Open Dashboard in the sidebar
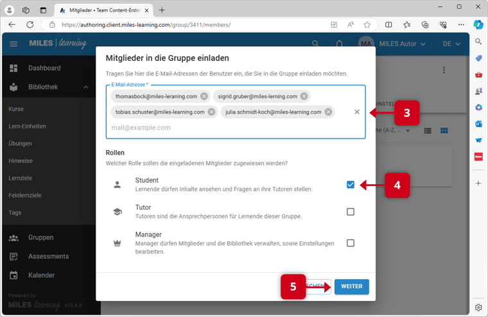This screenshot has width=488, height=317. tap(44, 68)
